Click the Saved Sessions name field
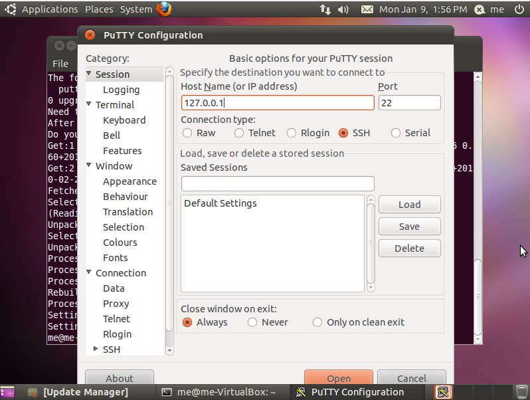 point(278,183)
